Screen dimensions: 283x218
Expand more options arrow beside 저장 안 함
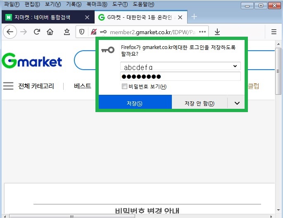pyautogui.click(x=237, y=103)
